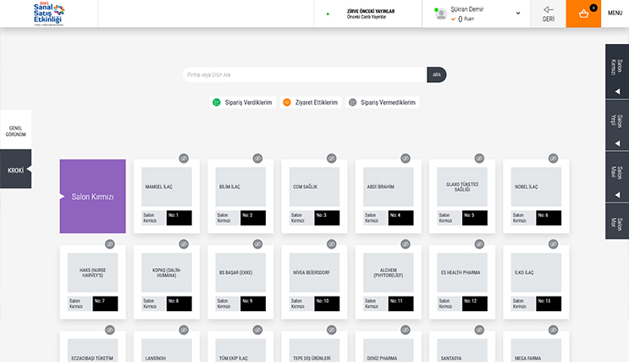629x362 pixels.
Task: Toggle the status icon on CCM Sağlık card
Action: [331, 159]
